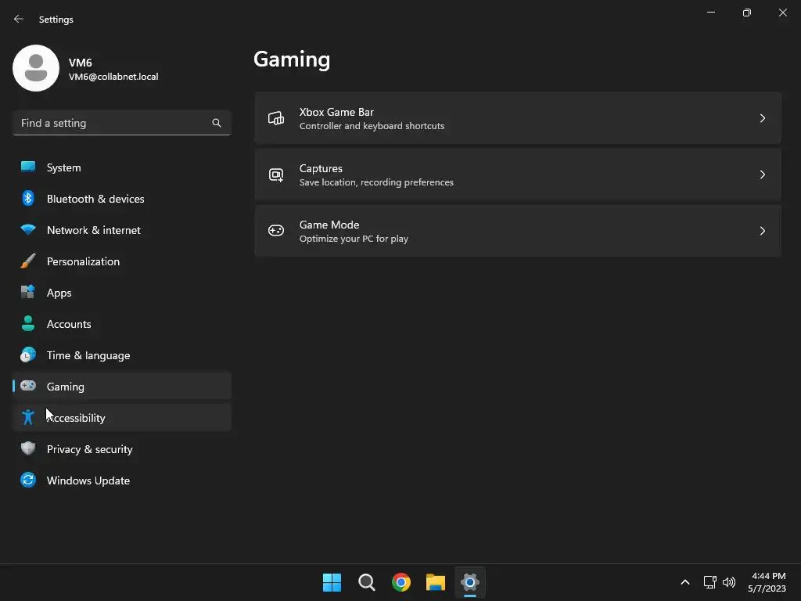Open taskbar Search
Screen dimensions: 801x601
(367, 582)
